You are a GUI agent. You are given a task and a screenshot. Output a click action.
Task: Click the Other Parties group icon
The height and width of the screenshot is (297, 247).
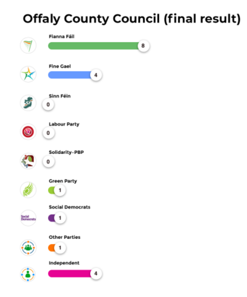[x=28, y=248]
